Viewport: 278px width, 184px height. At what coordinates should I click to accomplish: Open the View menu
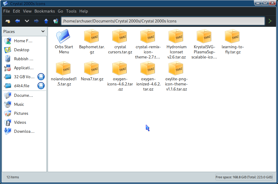click(x=27, y=11)
